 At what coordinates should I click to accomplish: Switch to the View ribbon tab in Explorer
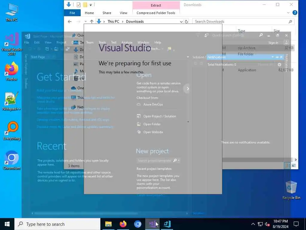123,13
